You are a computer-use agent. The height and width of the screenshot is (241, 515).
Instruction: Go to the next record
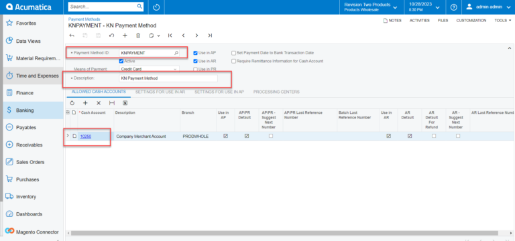(x=196, y=35)
